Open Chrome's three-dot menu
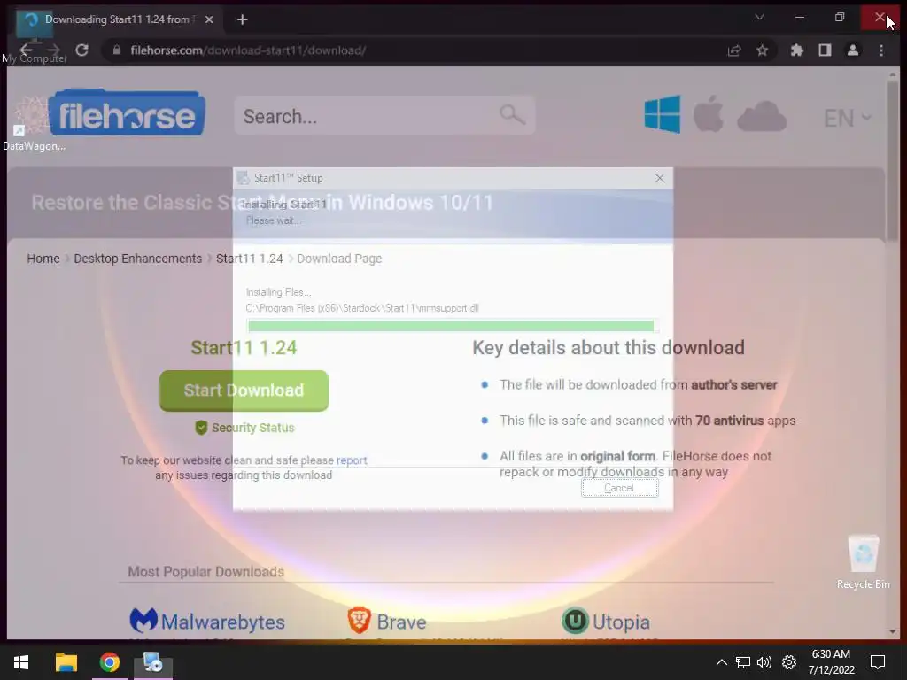Screen dimensions: 907x680 click(881, 50)
